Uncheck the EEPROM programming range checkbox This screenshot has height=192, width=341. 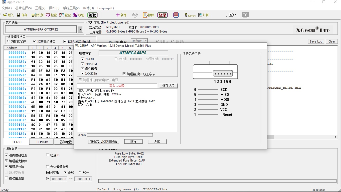83,64
